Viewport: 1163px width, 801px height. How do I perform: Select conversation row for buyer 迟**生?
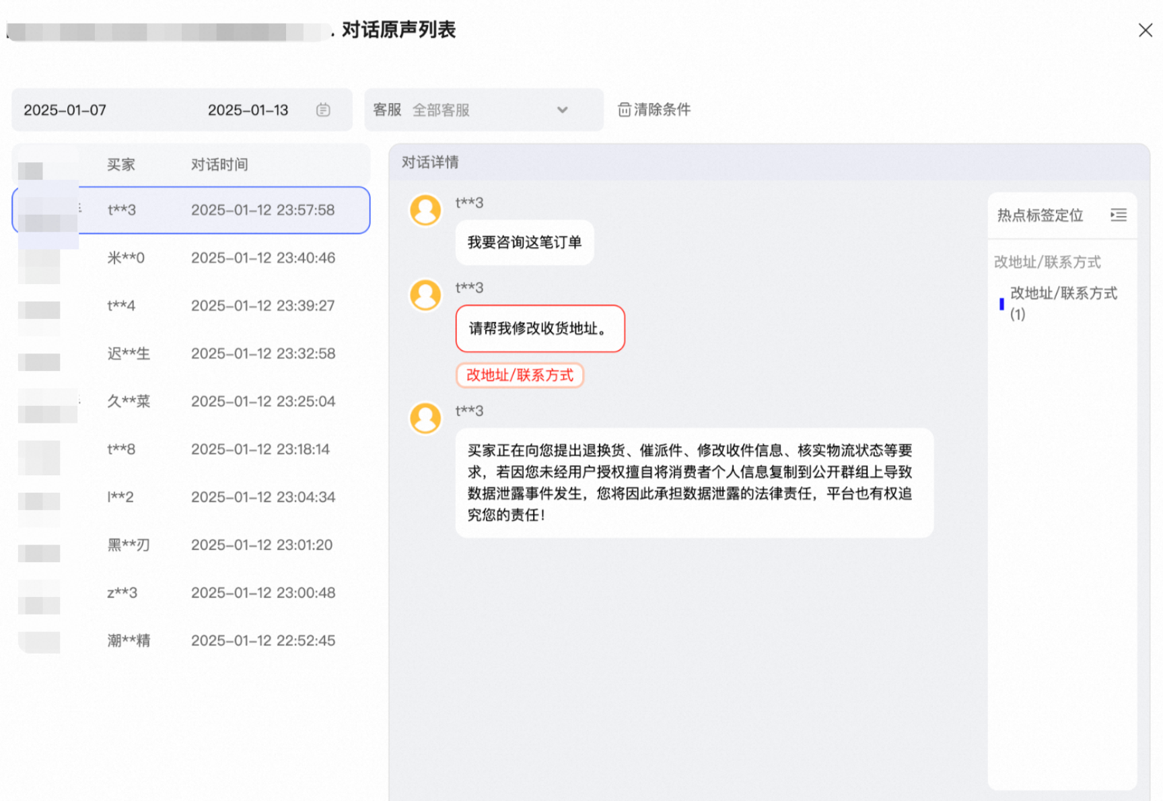pyautogui.click(x=191, y=353)
